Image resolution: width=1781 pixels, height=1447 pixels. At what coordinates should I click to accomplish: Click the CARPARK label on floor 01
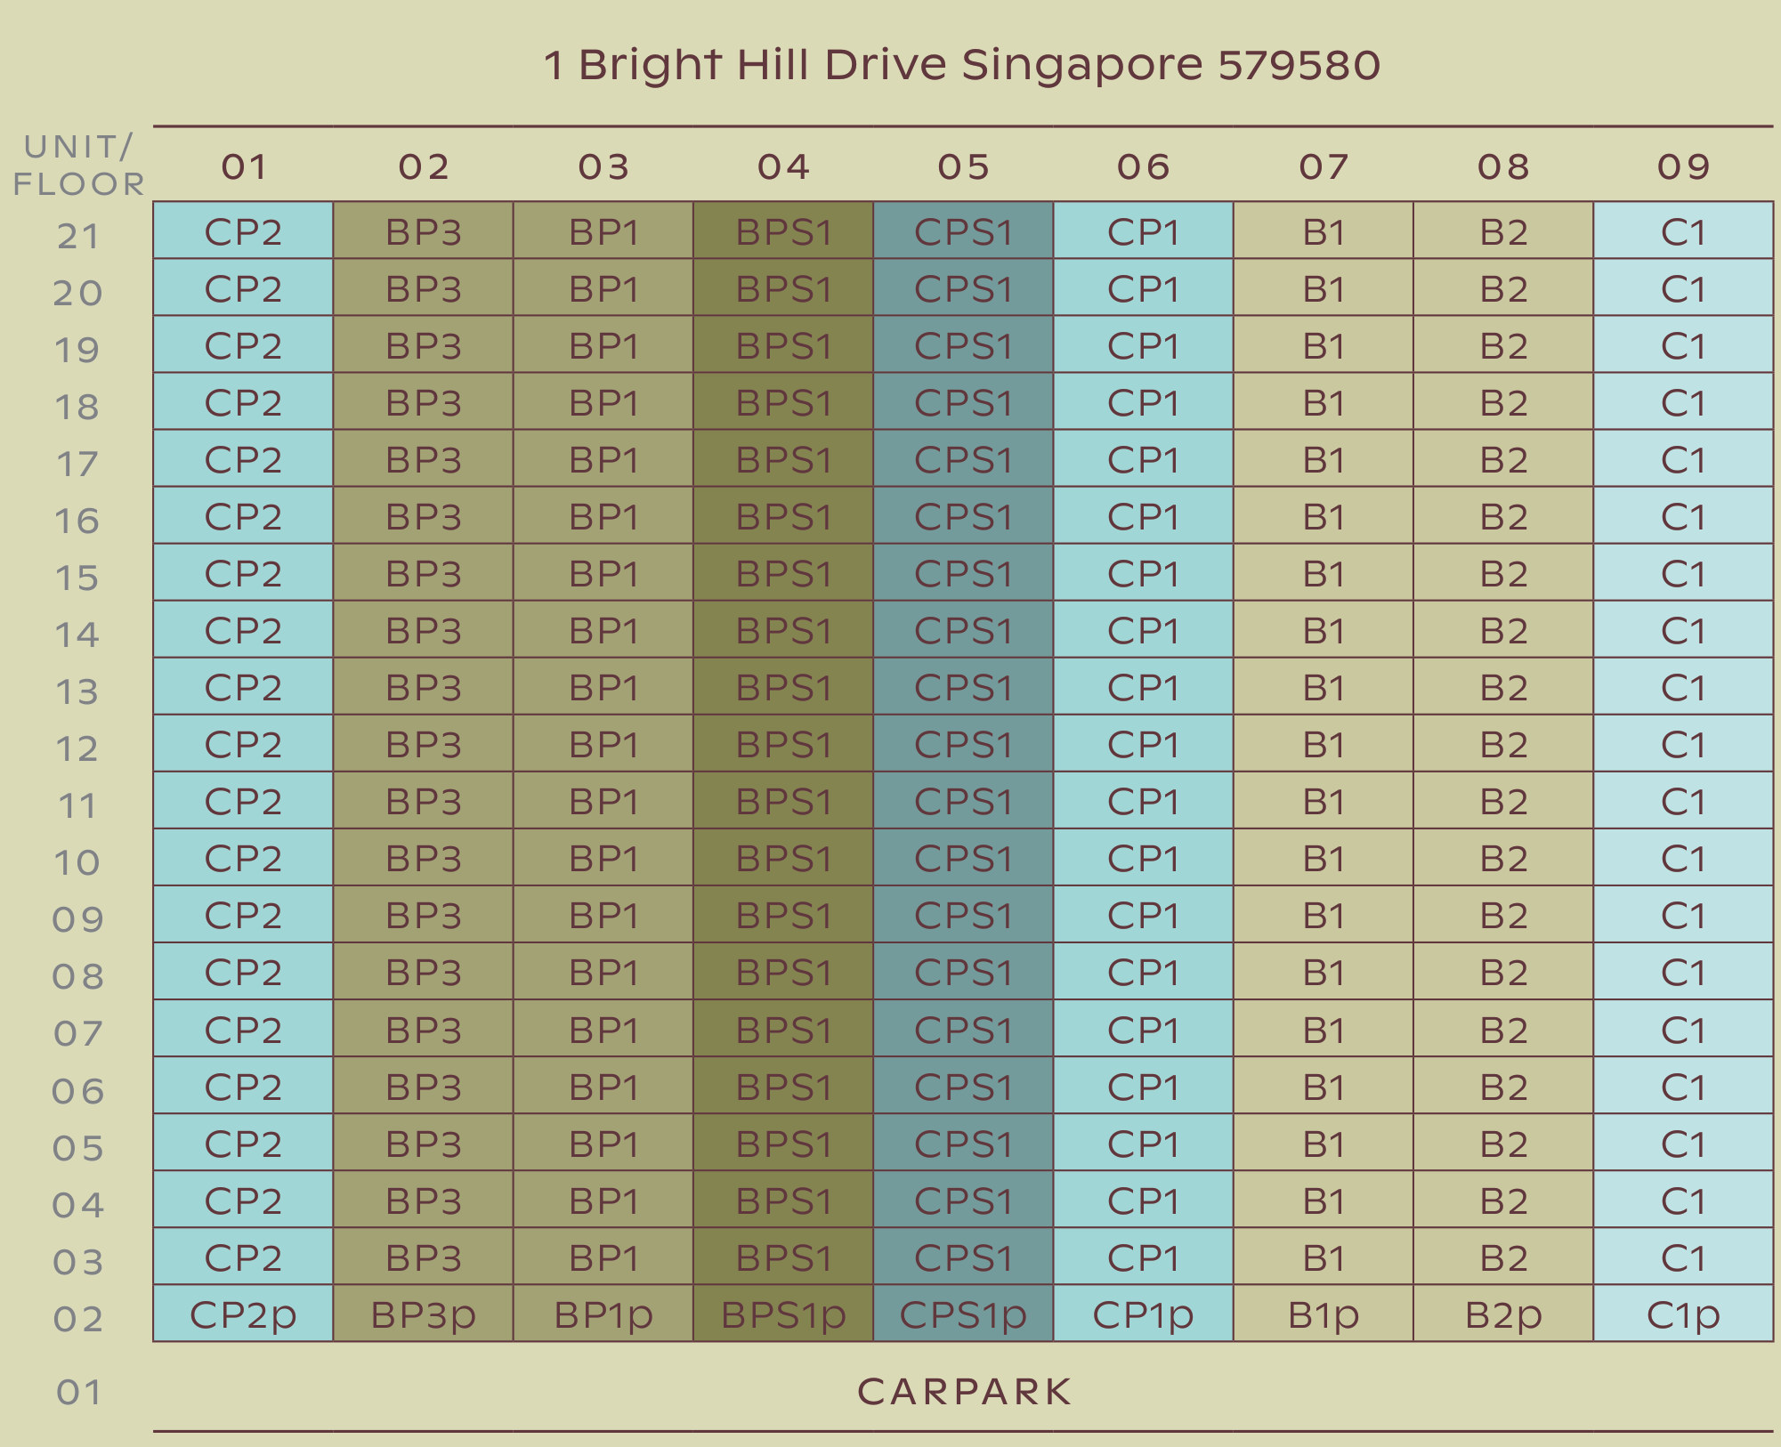(964, 1392)
